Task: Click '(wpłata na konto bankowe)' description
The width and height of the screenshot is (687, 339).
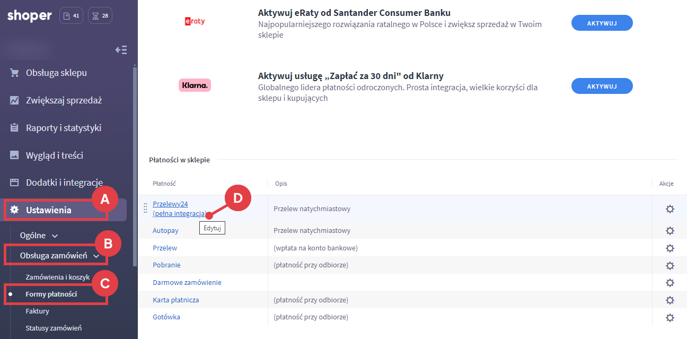Action: click(x=315, y=248)
